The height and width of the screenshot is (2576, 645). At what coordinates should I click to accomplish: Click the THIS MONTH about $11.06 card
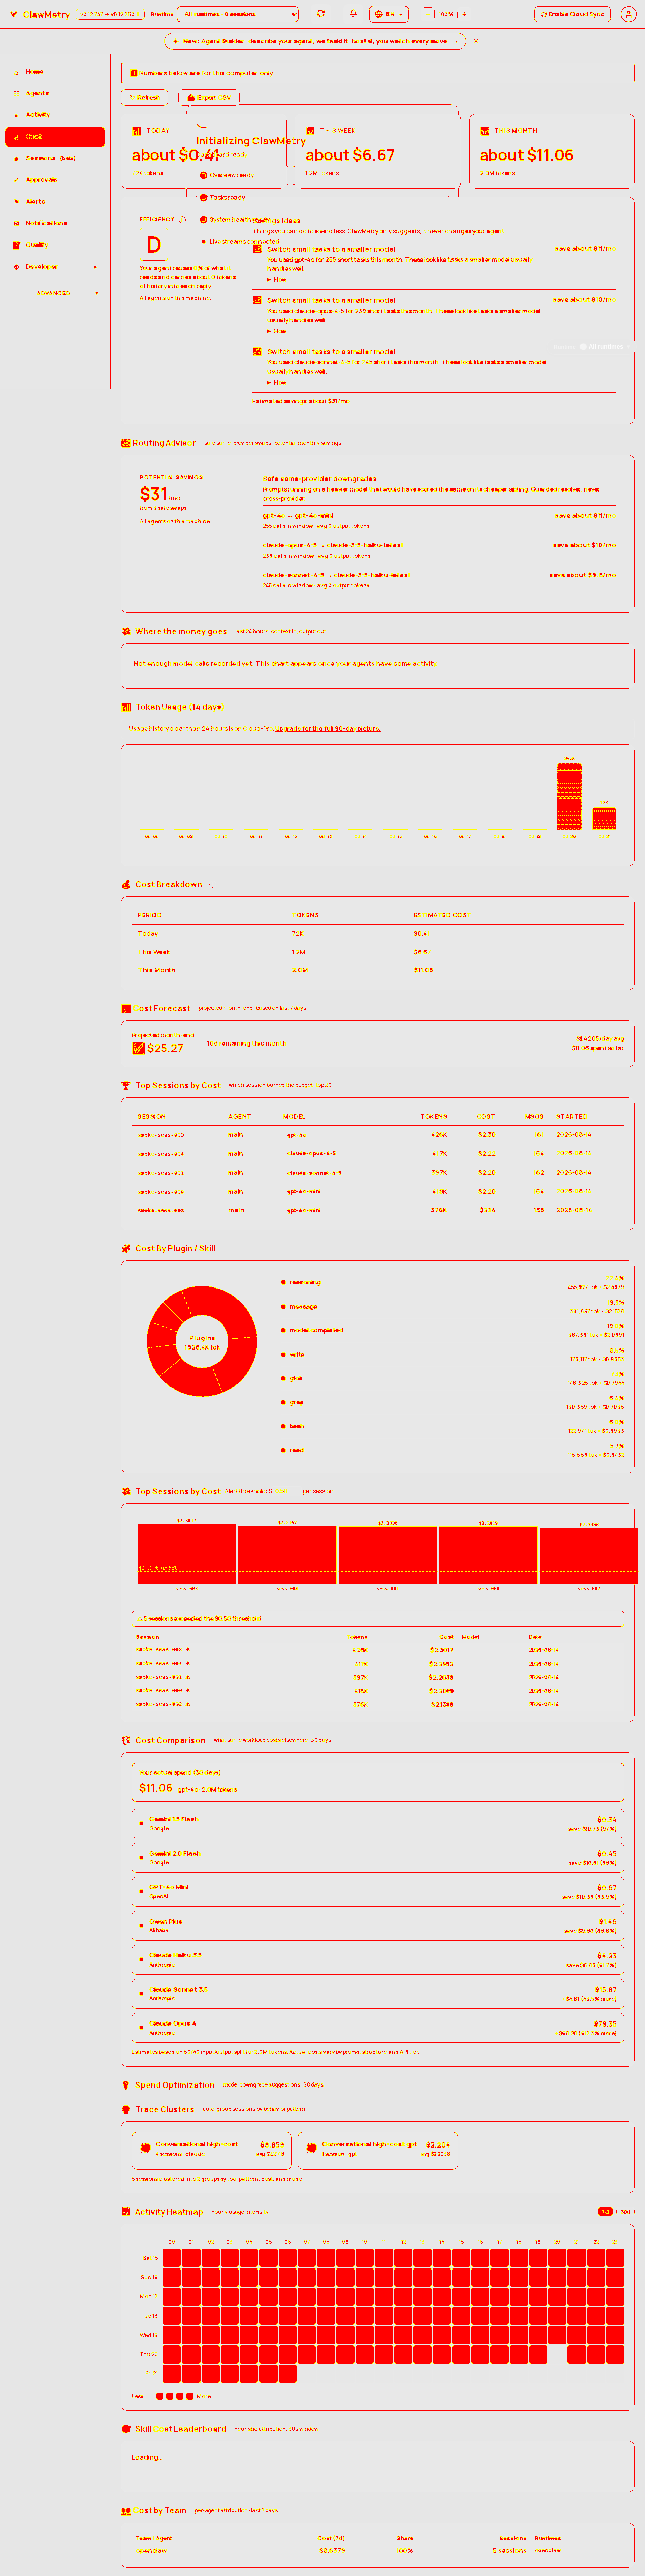[552, 150]
